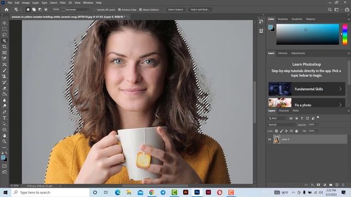The width and height of the screenshot is (351, 197).
Task: Toggle Object Subtract checkbox
Action: click(140, 10)
